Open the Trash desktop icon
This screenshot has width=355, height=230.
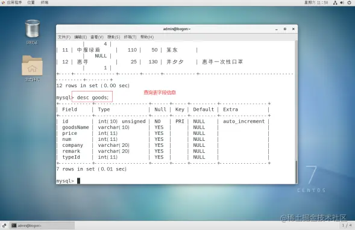32,32
